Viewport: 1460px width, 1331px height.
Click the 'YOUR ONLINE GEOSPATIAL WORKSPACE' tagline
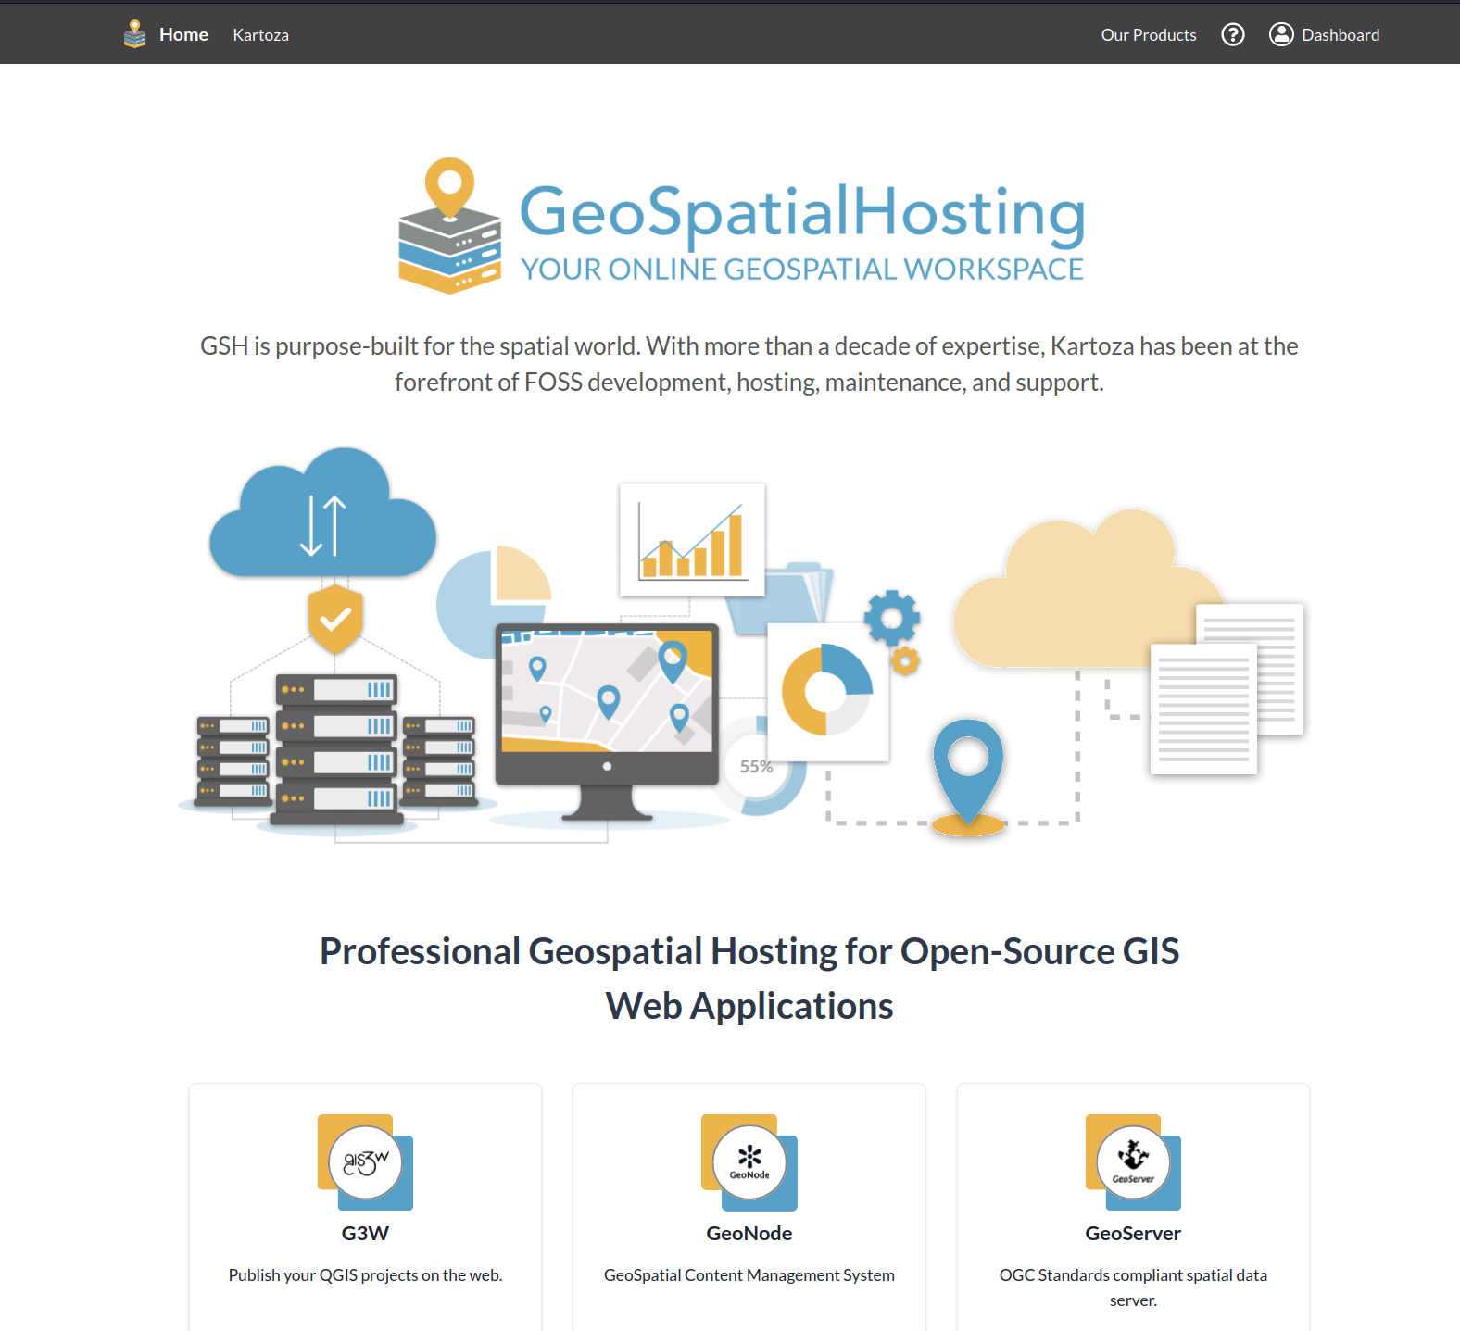point(802,270)
